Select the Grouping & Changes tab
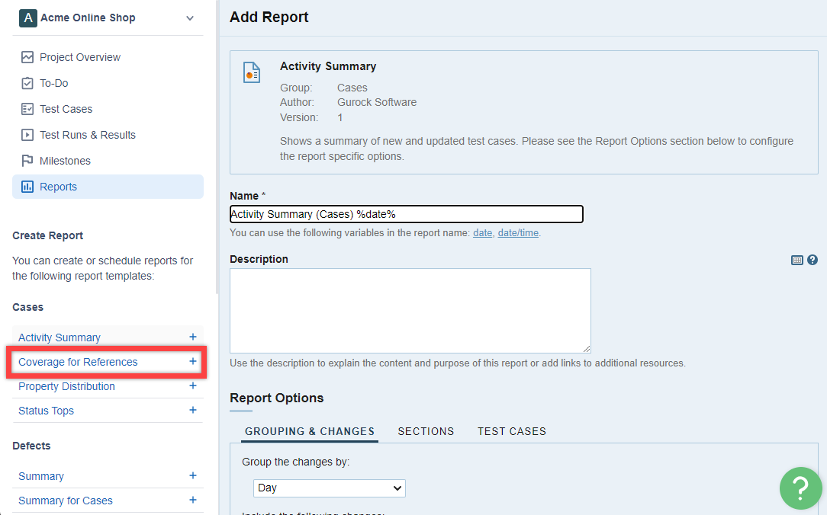This screenshot has height=515, width=827. coord(310,431)
